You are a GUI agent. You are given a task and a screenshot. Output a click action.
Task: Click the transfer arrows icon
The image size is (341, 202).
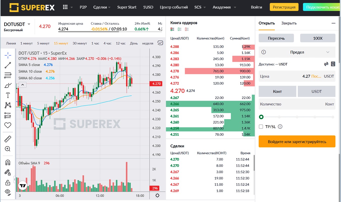(x=326, y=64)
